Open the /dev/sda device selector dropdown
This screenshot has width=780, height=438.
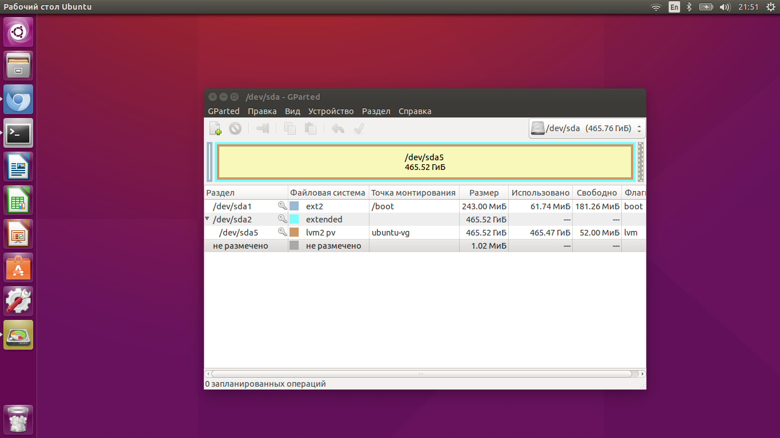pyautogui.click(x=587, y=128)
